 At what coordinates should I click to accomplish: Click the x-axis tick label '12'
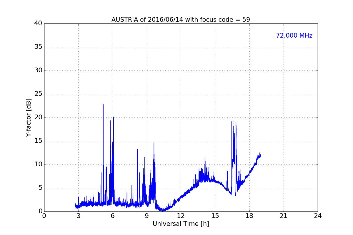181,216
